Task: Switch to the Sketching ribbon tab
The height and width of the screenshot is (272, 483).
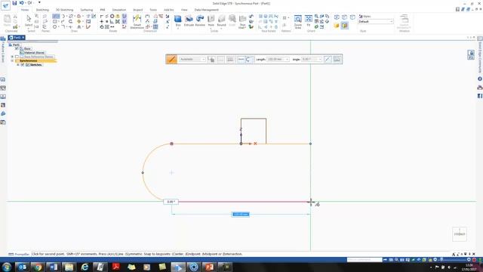Action: [42, 10]
